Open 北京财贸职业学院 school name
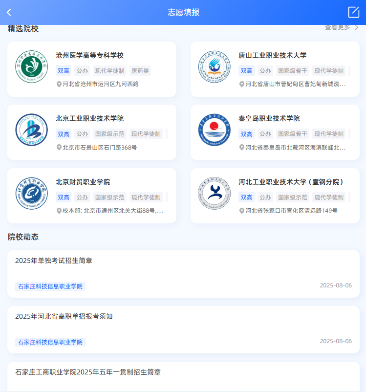Screen dimensions: 366x392 (83, 182)
